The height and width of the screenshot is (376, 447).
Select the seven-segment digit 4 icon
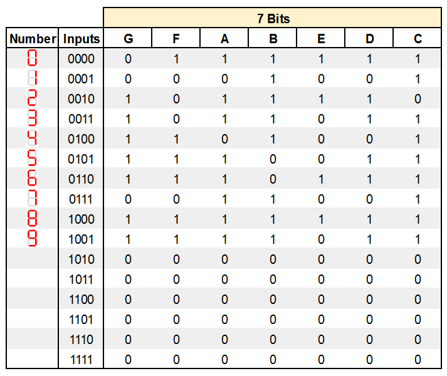(33, 139)
